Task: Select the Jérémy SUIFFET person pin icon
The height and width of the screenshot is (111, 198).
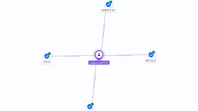Action: pyautogui.click(x=99, y=55)
